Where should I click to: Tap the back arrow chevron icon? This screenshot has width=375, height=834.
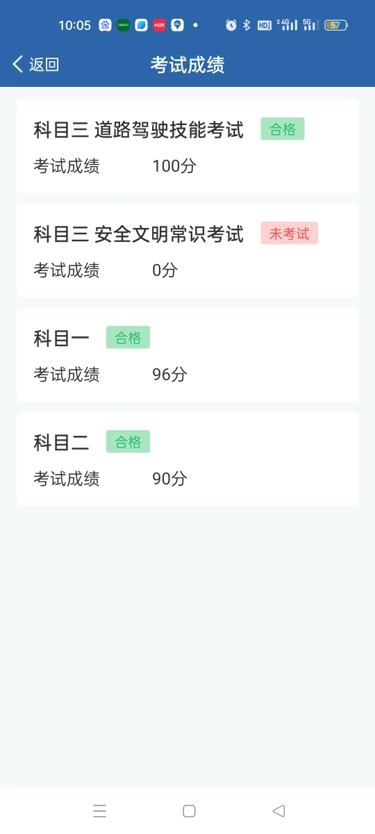(x=18, y=65)
